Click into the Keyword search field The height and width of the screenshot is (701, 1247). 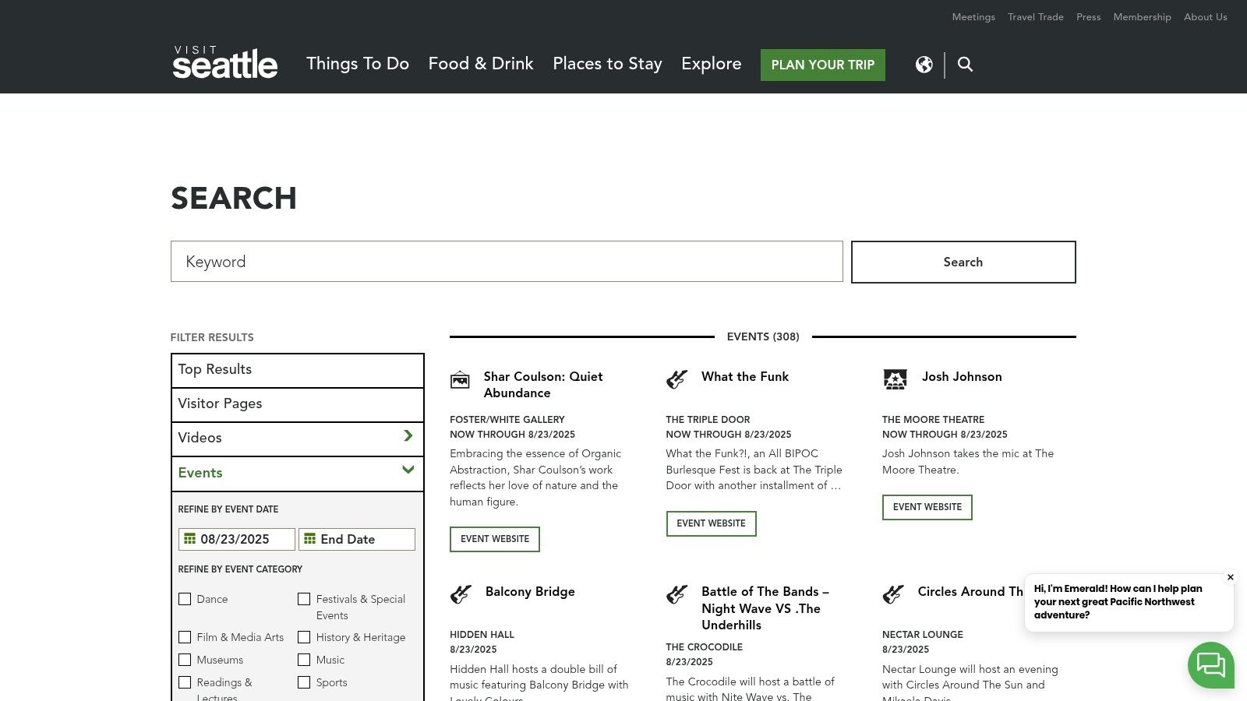click(x=507, y=262)
